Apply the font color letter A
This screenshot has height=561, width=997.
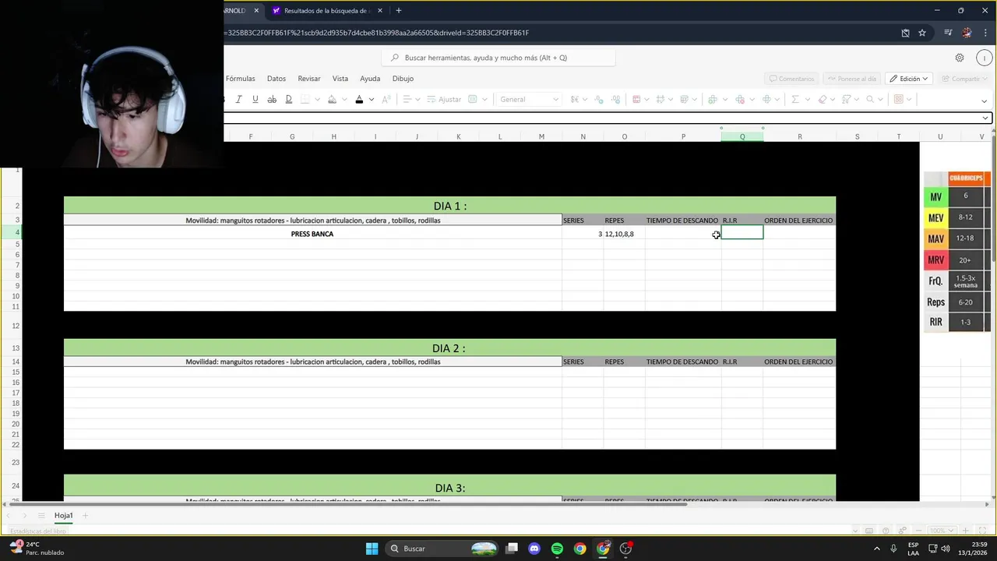point(359,99)
